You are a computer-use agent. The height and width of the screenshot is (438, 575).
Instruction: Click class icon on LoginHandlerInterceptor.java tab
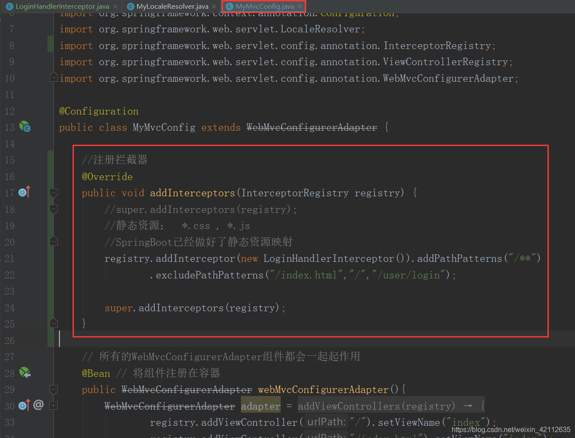click(x=10, y=7)
